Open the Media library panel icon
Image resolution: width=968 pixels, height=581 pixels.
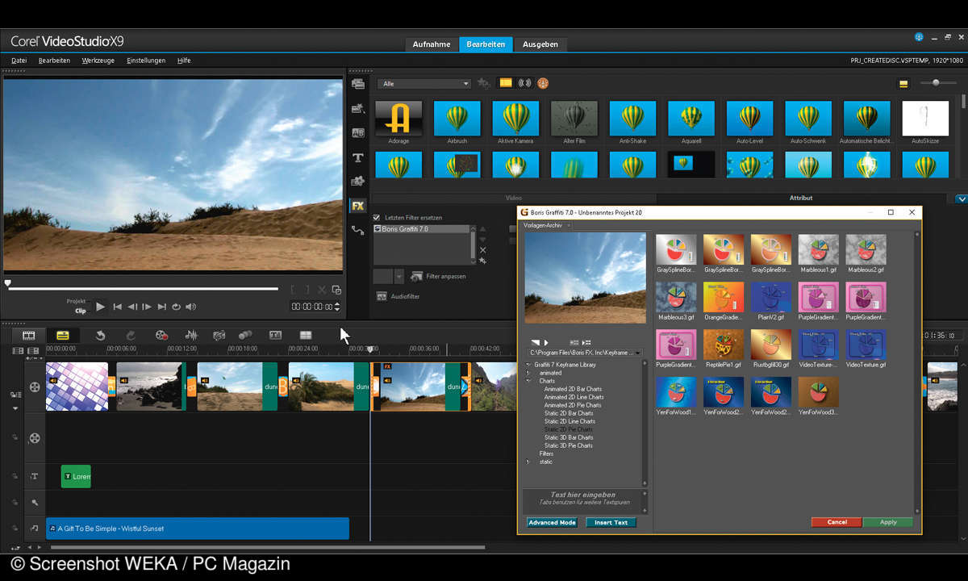[358, 84]
